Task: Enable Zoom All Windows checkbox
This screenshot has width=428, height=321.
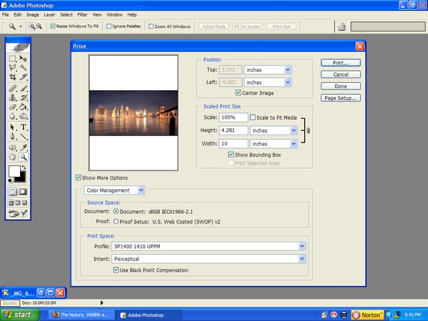Action: pyautogui.click(x=151, y=26)
